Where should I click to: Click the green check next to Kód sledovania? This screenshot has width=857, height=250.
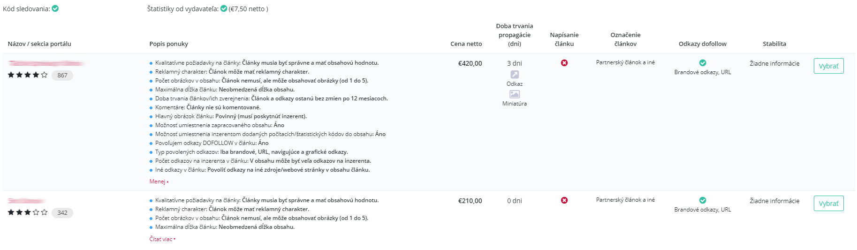tap(55, 8)
